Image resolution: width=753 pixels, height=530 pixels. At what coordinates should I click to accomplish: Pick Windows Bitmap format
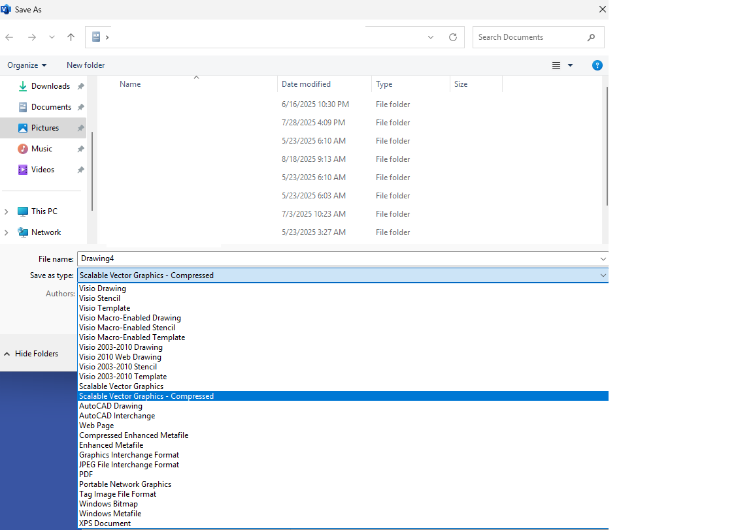343,504
